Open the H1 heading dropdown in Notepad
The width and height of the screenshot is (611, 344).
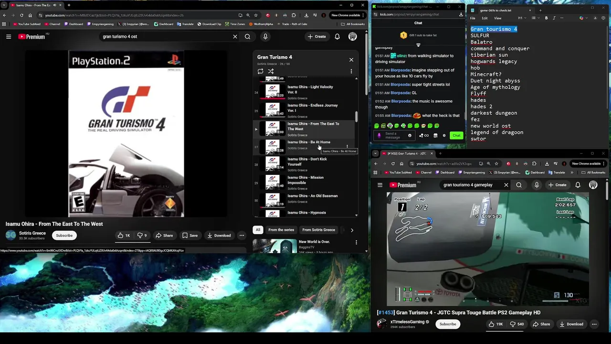point(522,18)
